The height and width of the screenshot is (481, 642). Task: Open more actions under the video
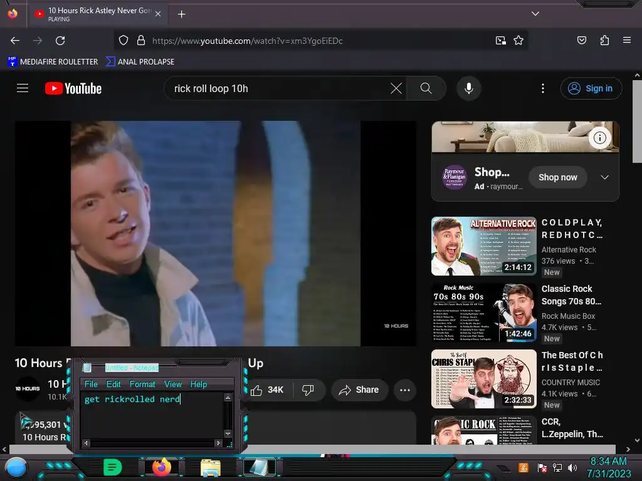tap(405, 390)
